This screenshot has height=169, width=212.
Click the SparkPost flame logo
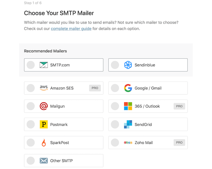(44, 142)
